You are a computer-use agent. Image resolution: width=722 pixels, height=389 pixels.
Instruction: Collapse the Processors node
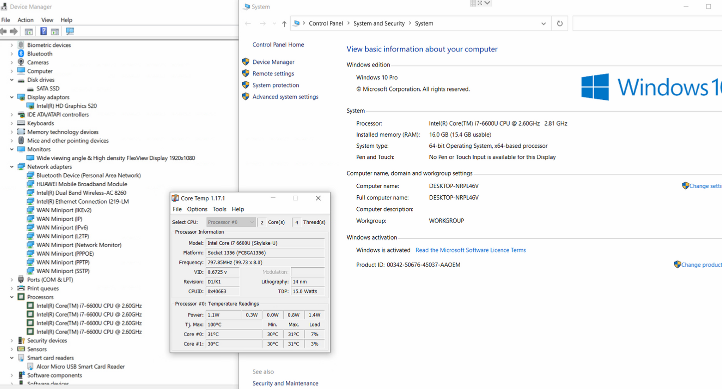click(x=12, y=297)
